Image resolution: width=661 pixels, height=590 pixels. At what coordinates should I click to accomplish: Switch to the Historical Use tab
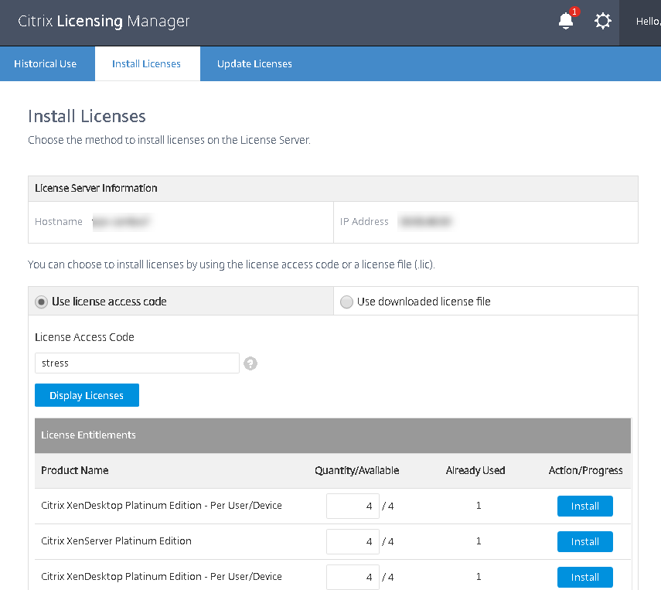pyautogui.click(x=46, y=63)
